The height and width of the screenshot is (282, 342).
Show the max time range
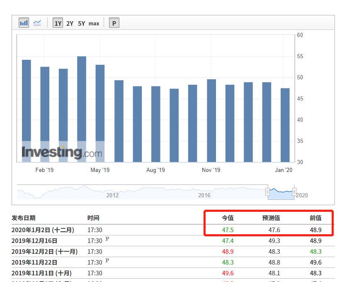94,23
